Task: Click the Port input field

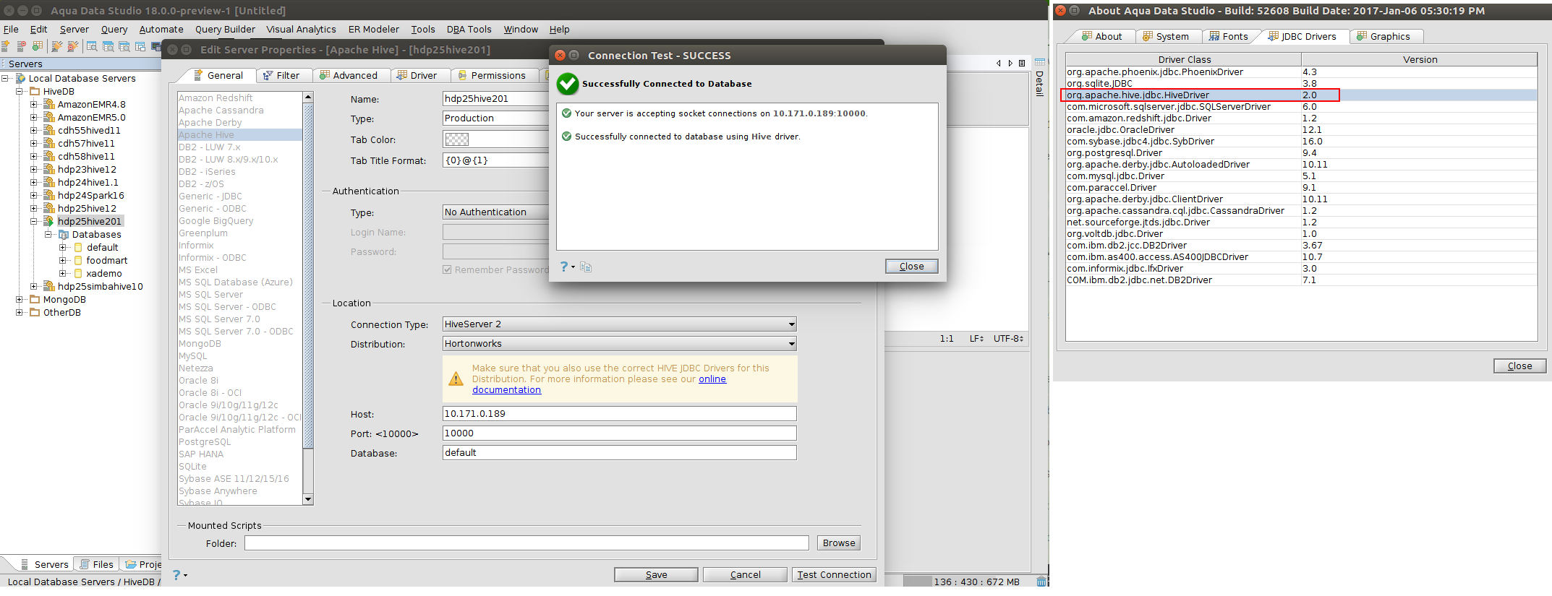Action: 619,433
